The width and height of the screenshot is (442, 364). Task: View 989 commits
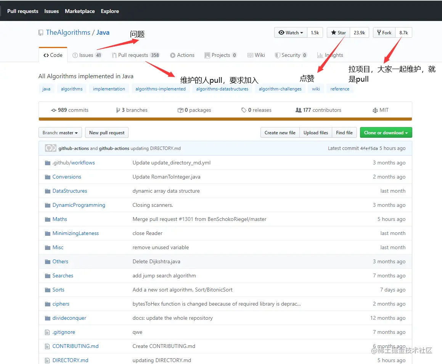tap(70, 110)
